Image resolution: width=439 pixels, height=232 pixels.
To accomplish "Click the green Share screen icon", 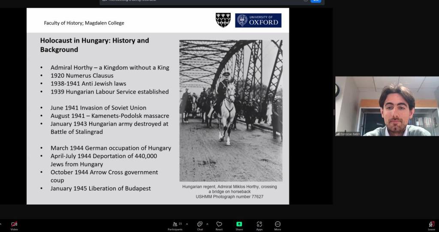I will click(239, 224).
